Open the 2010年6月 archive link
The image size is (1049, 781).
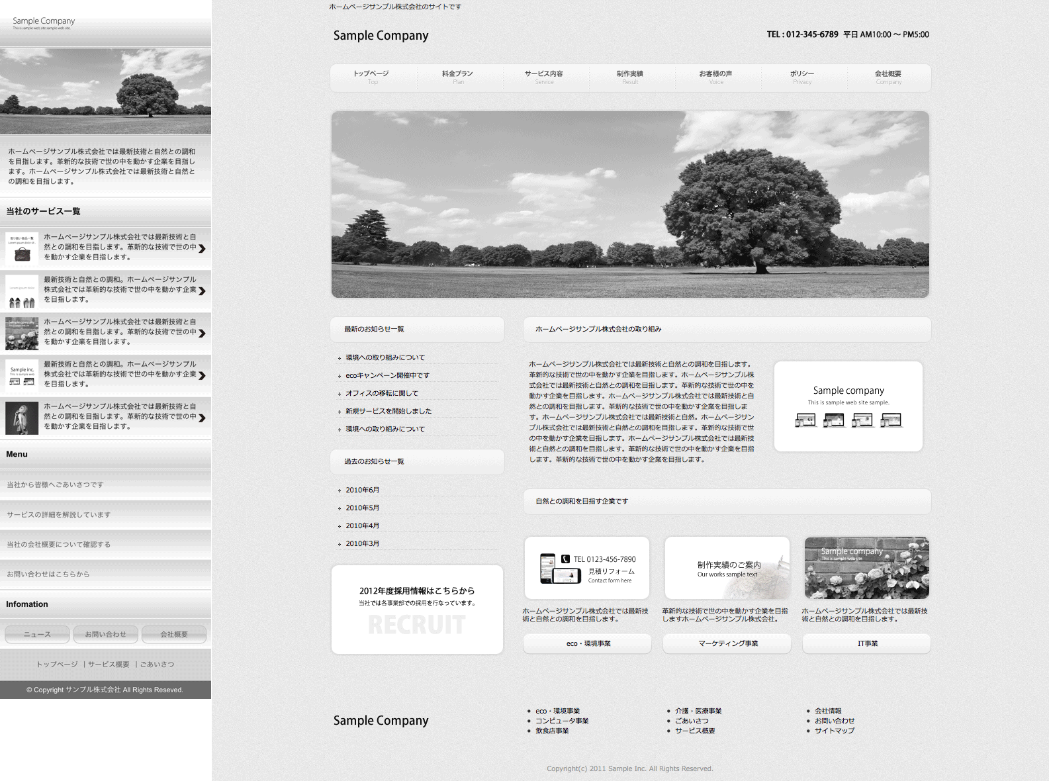coord(362,490)
